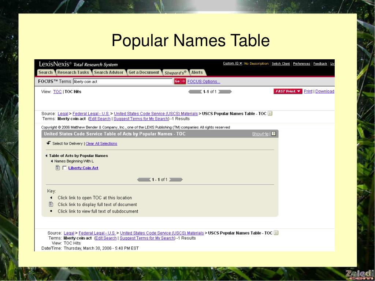Viewport: 375px width, 281px height.
Task: Click the document icon beside Liberty Coin Act
Action: (x=57, y=168)
